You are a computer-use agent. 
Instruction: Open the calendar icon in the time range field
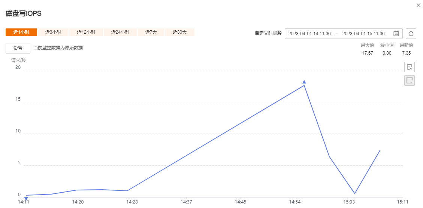coord(396,34)
